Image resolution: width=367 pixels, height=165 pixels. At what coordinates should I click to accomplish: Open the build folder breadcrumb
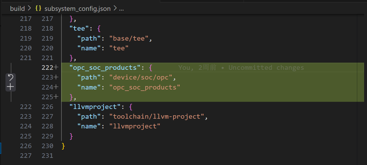(x=18, y=9)
